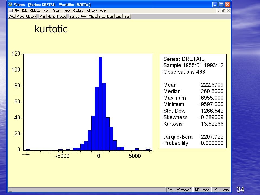Click 'Observations 468' text
The height and width of the screenshot is (195, 260).
(184, 72)
